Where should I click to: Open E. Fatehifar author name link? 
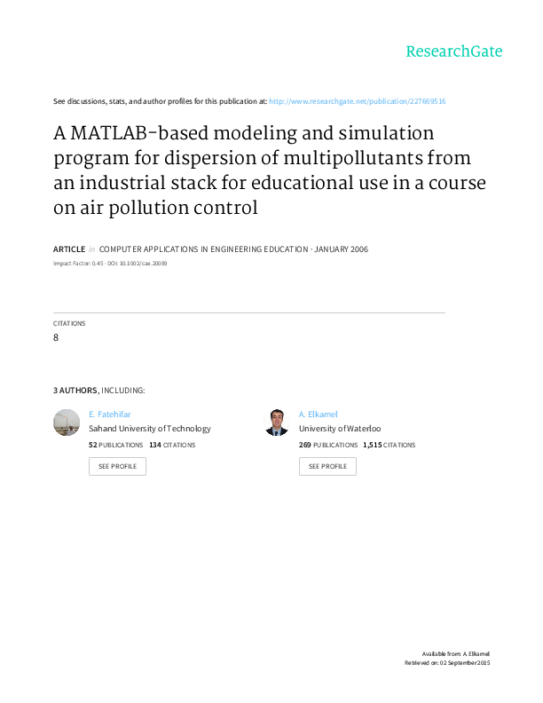pyautogui.click(x=105, y=415)
